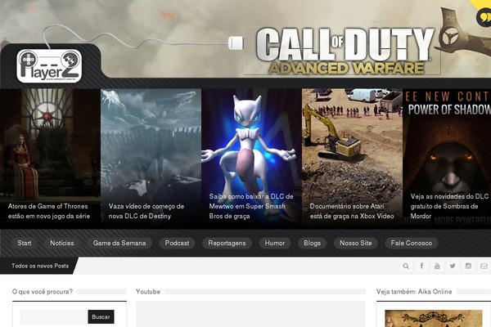Viewport: 491px width, 327px height.
Task: Click the Call of Duty Advanced Warfare banner
Action: (342, 51)
